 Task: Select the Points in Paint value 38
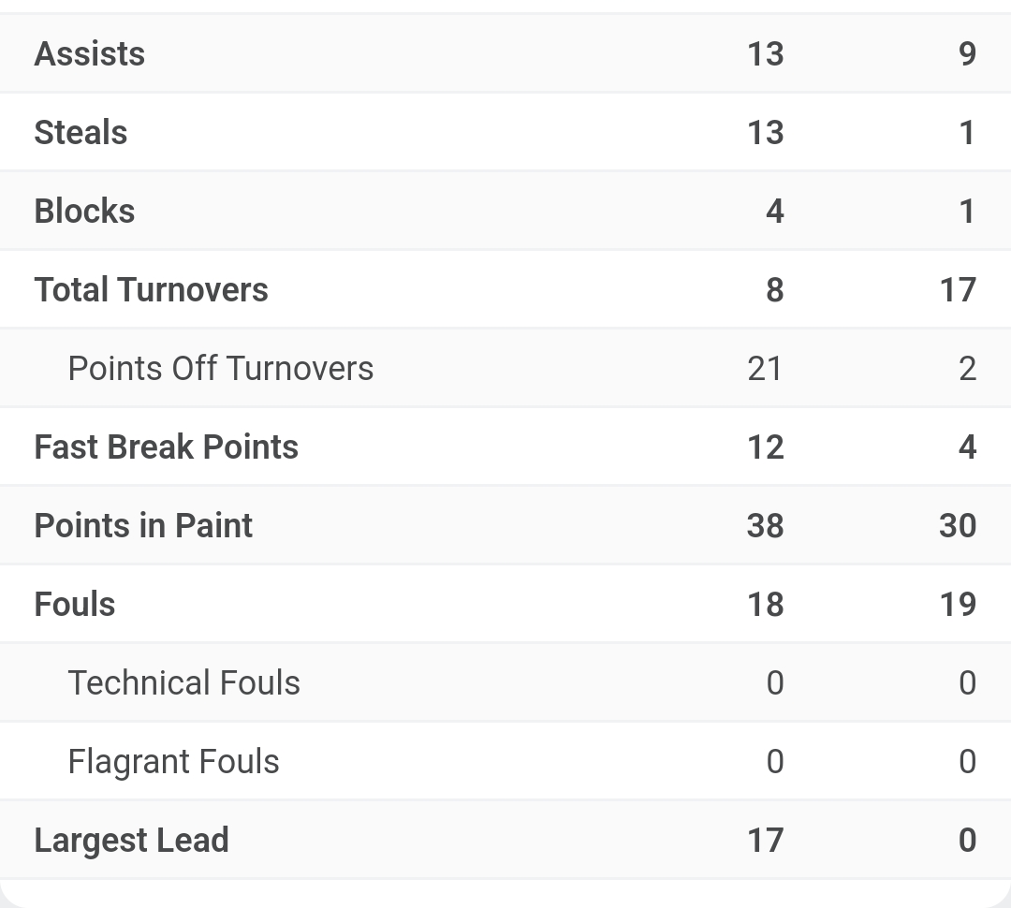point(766,525)
